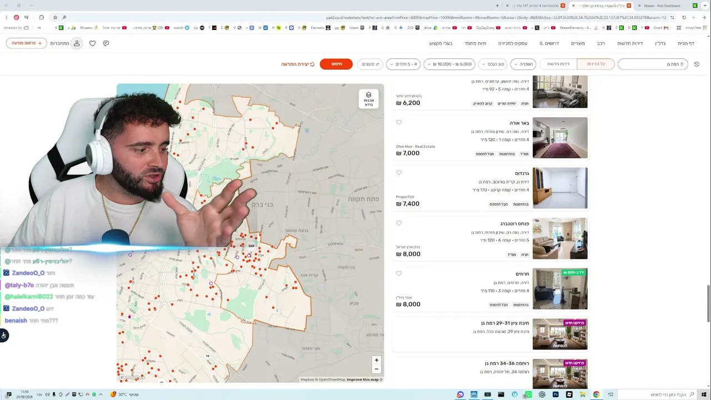Click the browser reload button
Screen dimensions: 711x400
684,17
